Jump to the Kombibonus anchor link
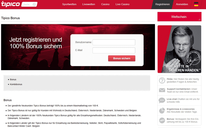This screenshot has height=128, width=206. point(16,84)
